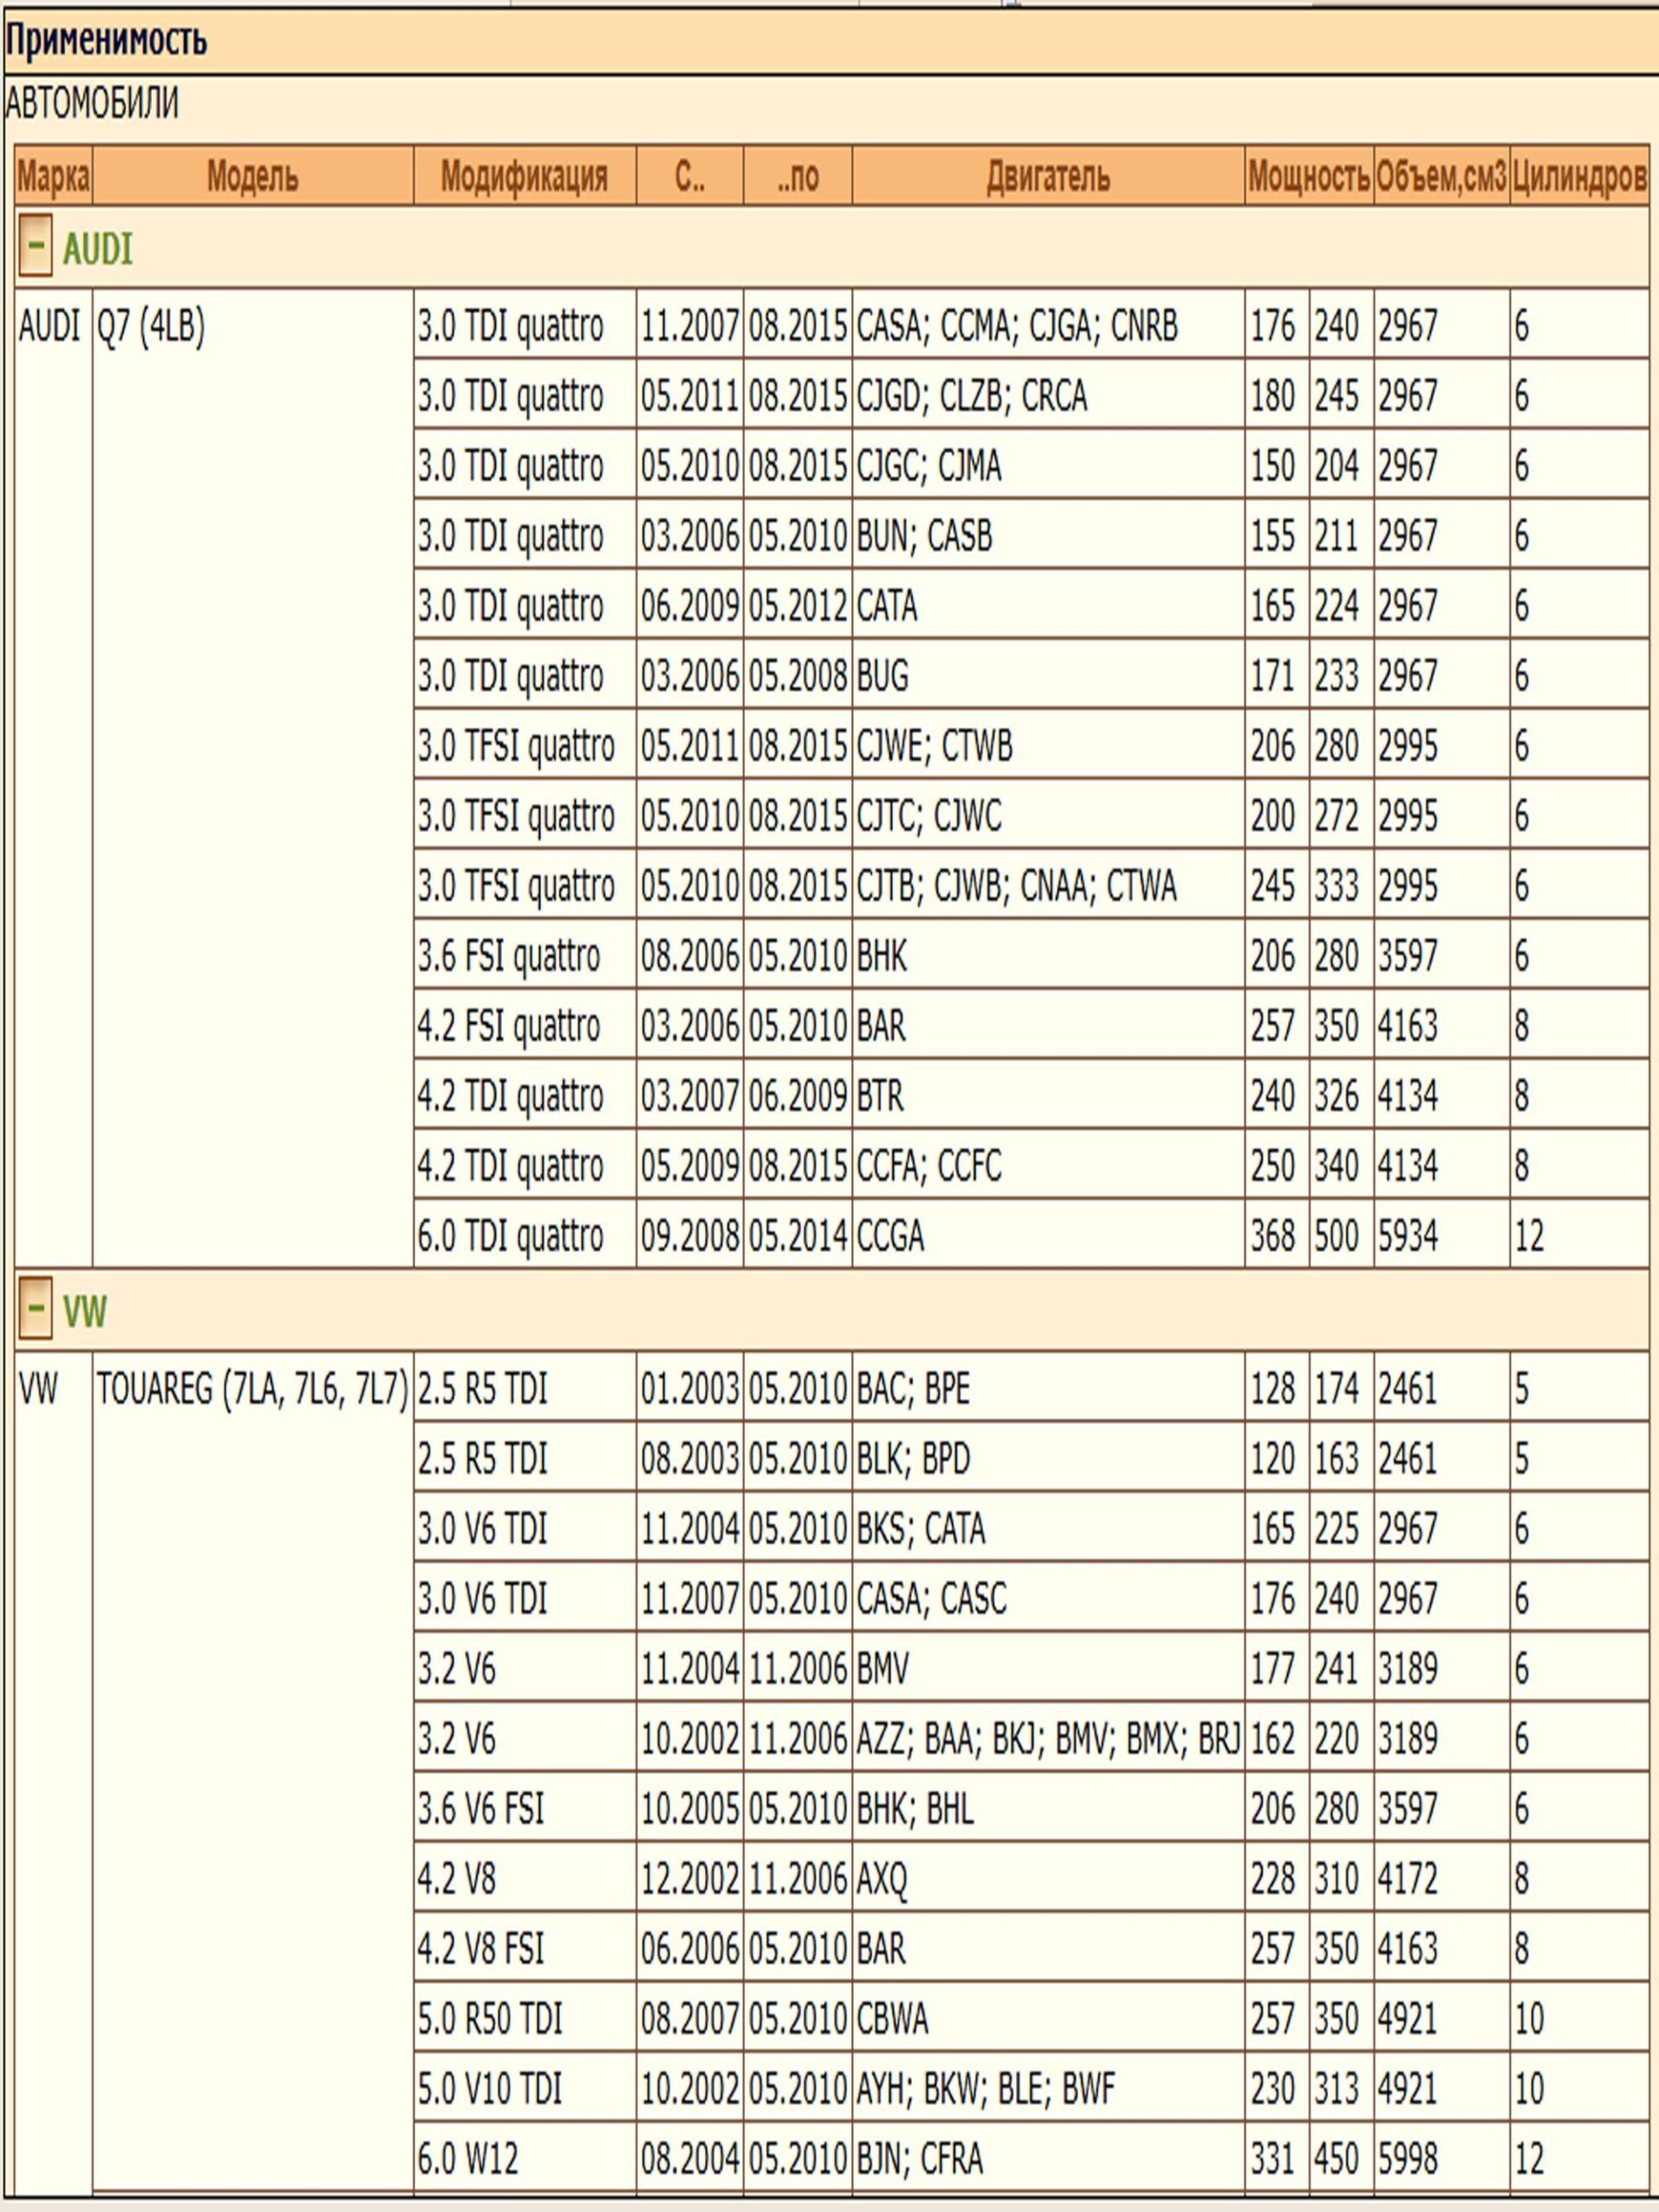Select the TOUAREG (7LA, 7L6, 7L7) model cell

[252, 1389]
